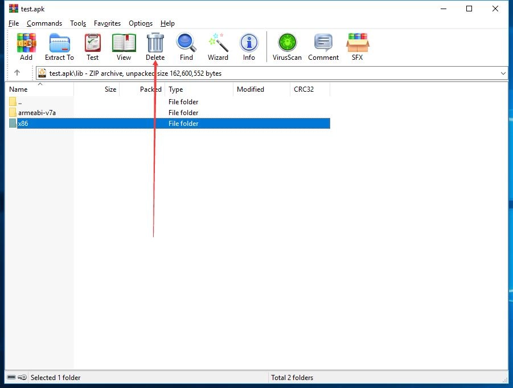Open the View book icon
This screenshot has width=513, height=388.
(x=124, y=43)
